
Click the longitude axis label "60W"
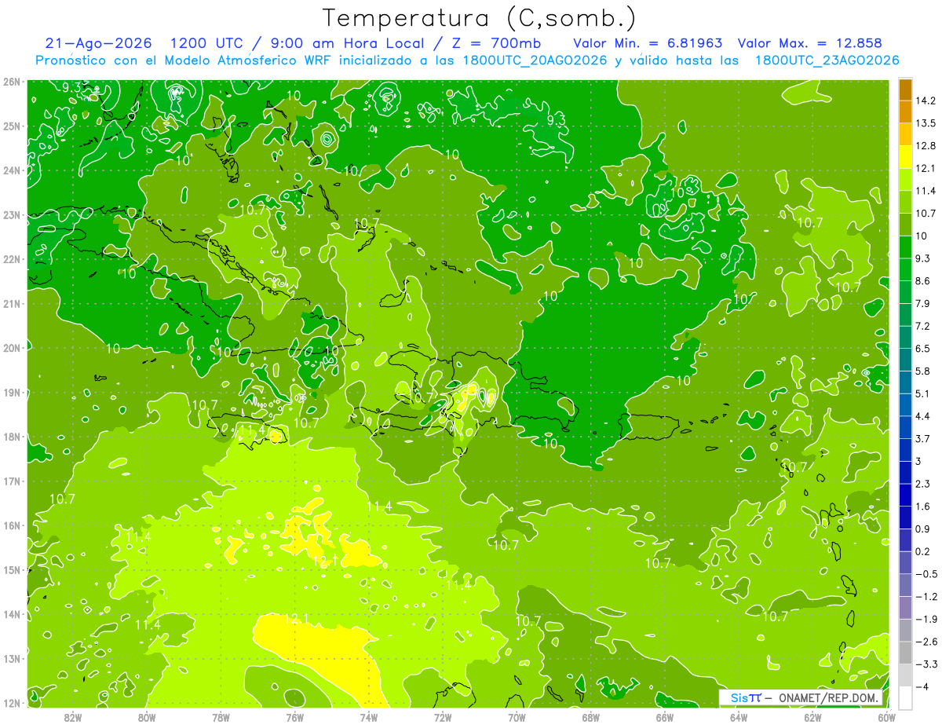tap(886, 718)
